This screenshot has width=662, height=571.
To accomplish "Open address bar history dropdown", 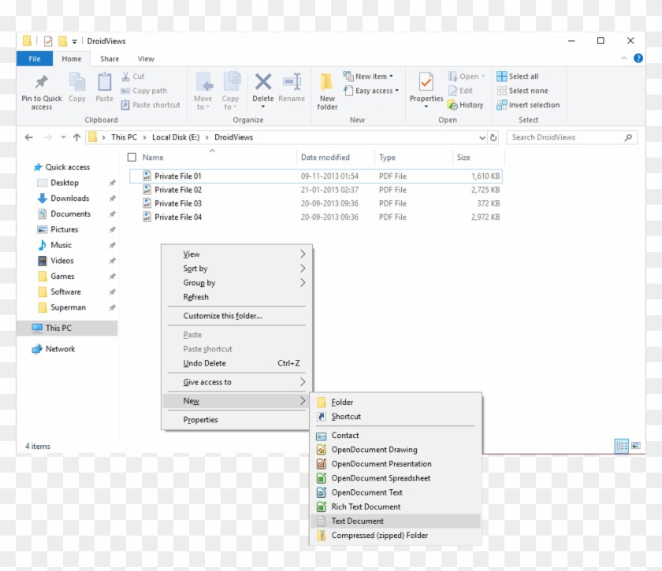I will tap(482, 138).
